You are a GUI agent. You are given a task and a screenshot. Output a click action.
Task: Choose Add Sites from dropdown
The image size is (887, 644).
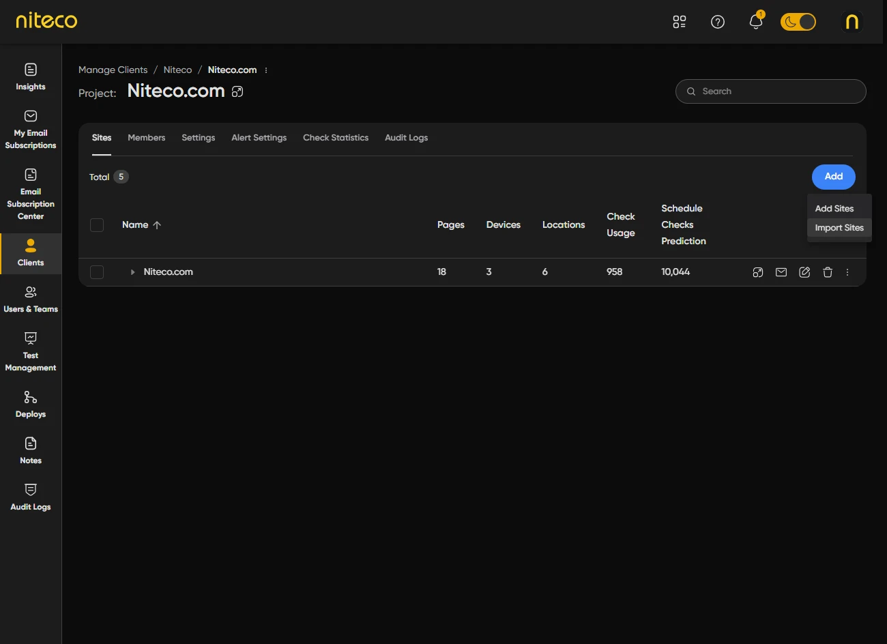tap(839, 209)
